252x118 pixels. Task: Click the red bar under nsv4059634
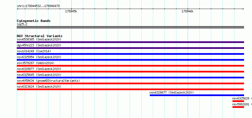coord(130,83)
